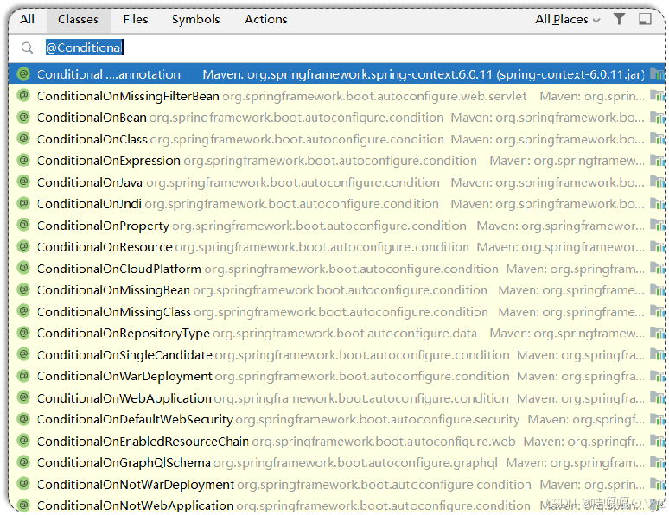Open the All Places scope dropdown
This screenshot has height=515, width=669.
click(x=568, y=20)
